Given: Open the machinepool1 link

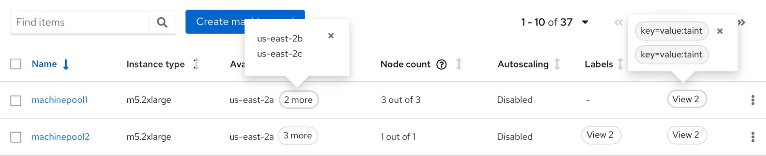Looking at the screenshot, I should [59, 100].
